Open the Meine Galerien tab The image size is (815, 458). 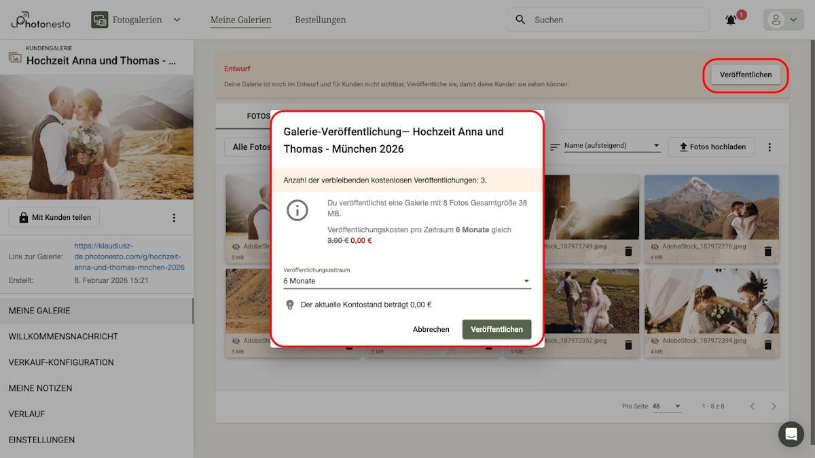click(x=241, y=20)
